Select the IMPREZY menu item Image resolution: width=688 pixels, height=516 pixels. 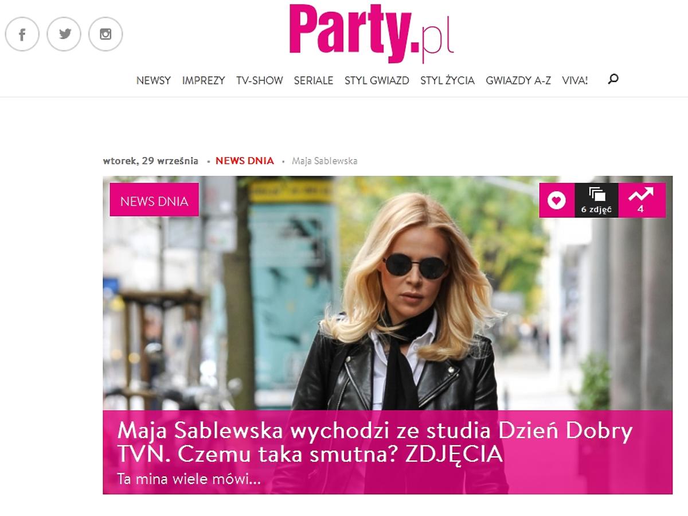(x=204, y=80)
